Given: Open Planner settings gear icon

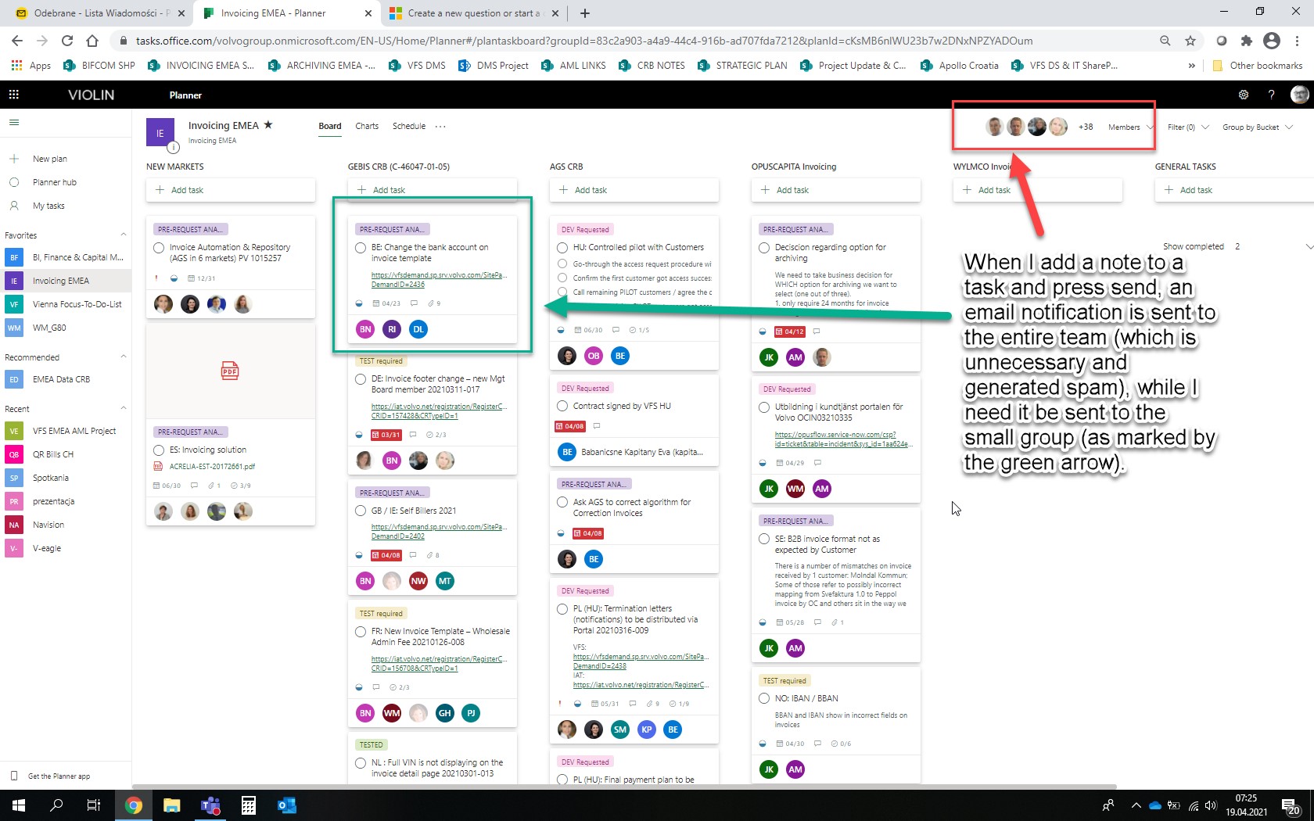Looking at the screenshot, I should click(1244, 95).
